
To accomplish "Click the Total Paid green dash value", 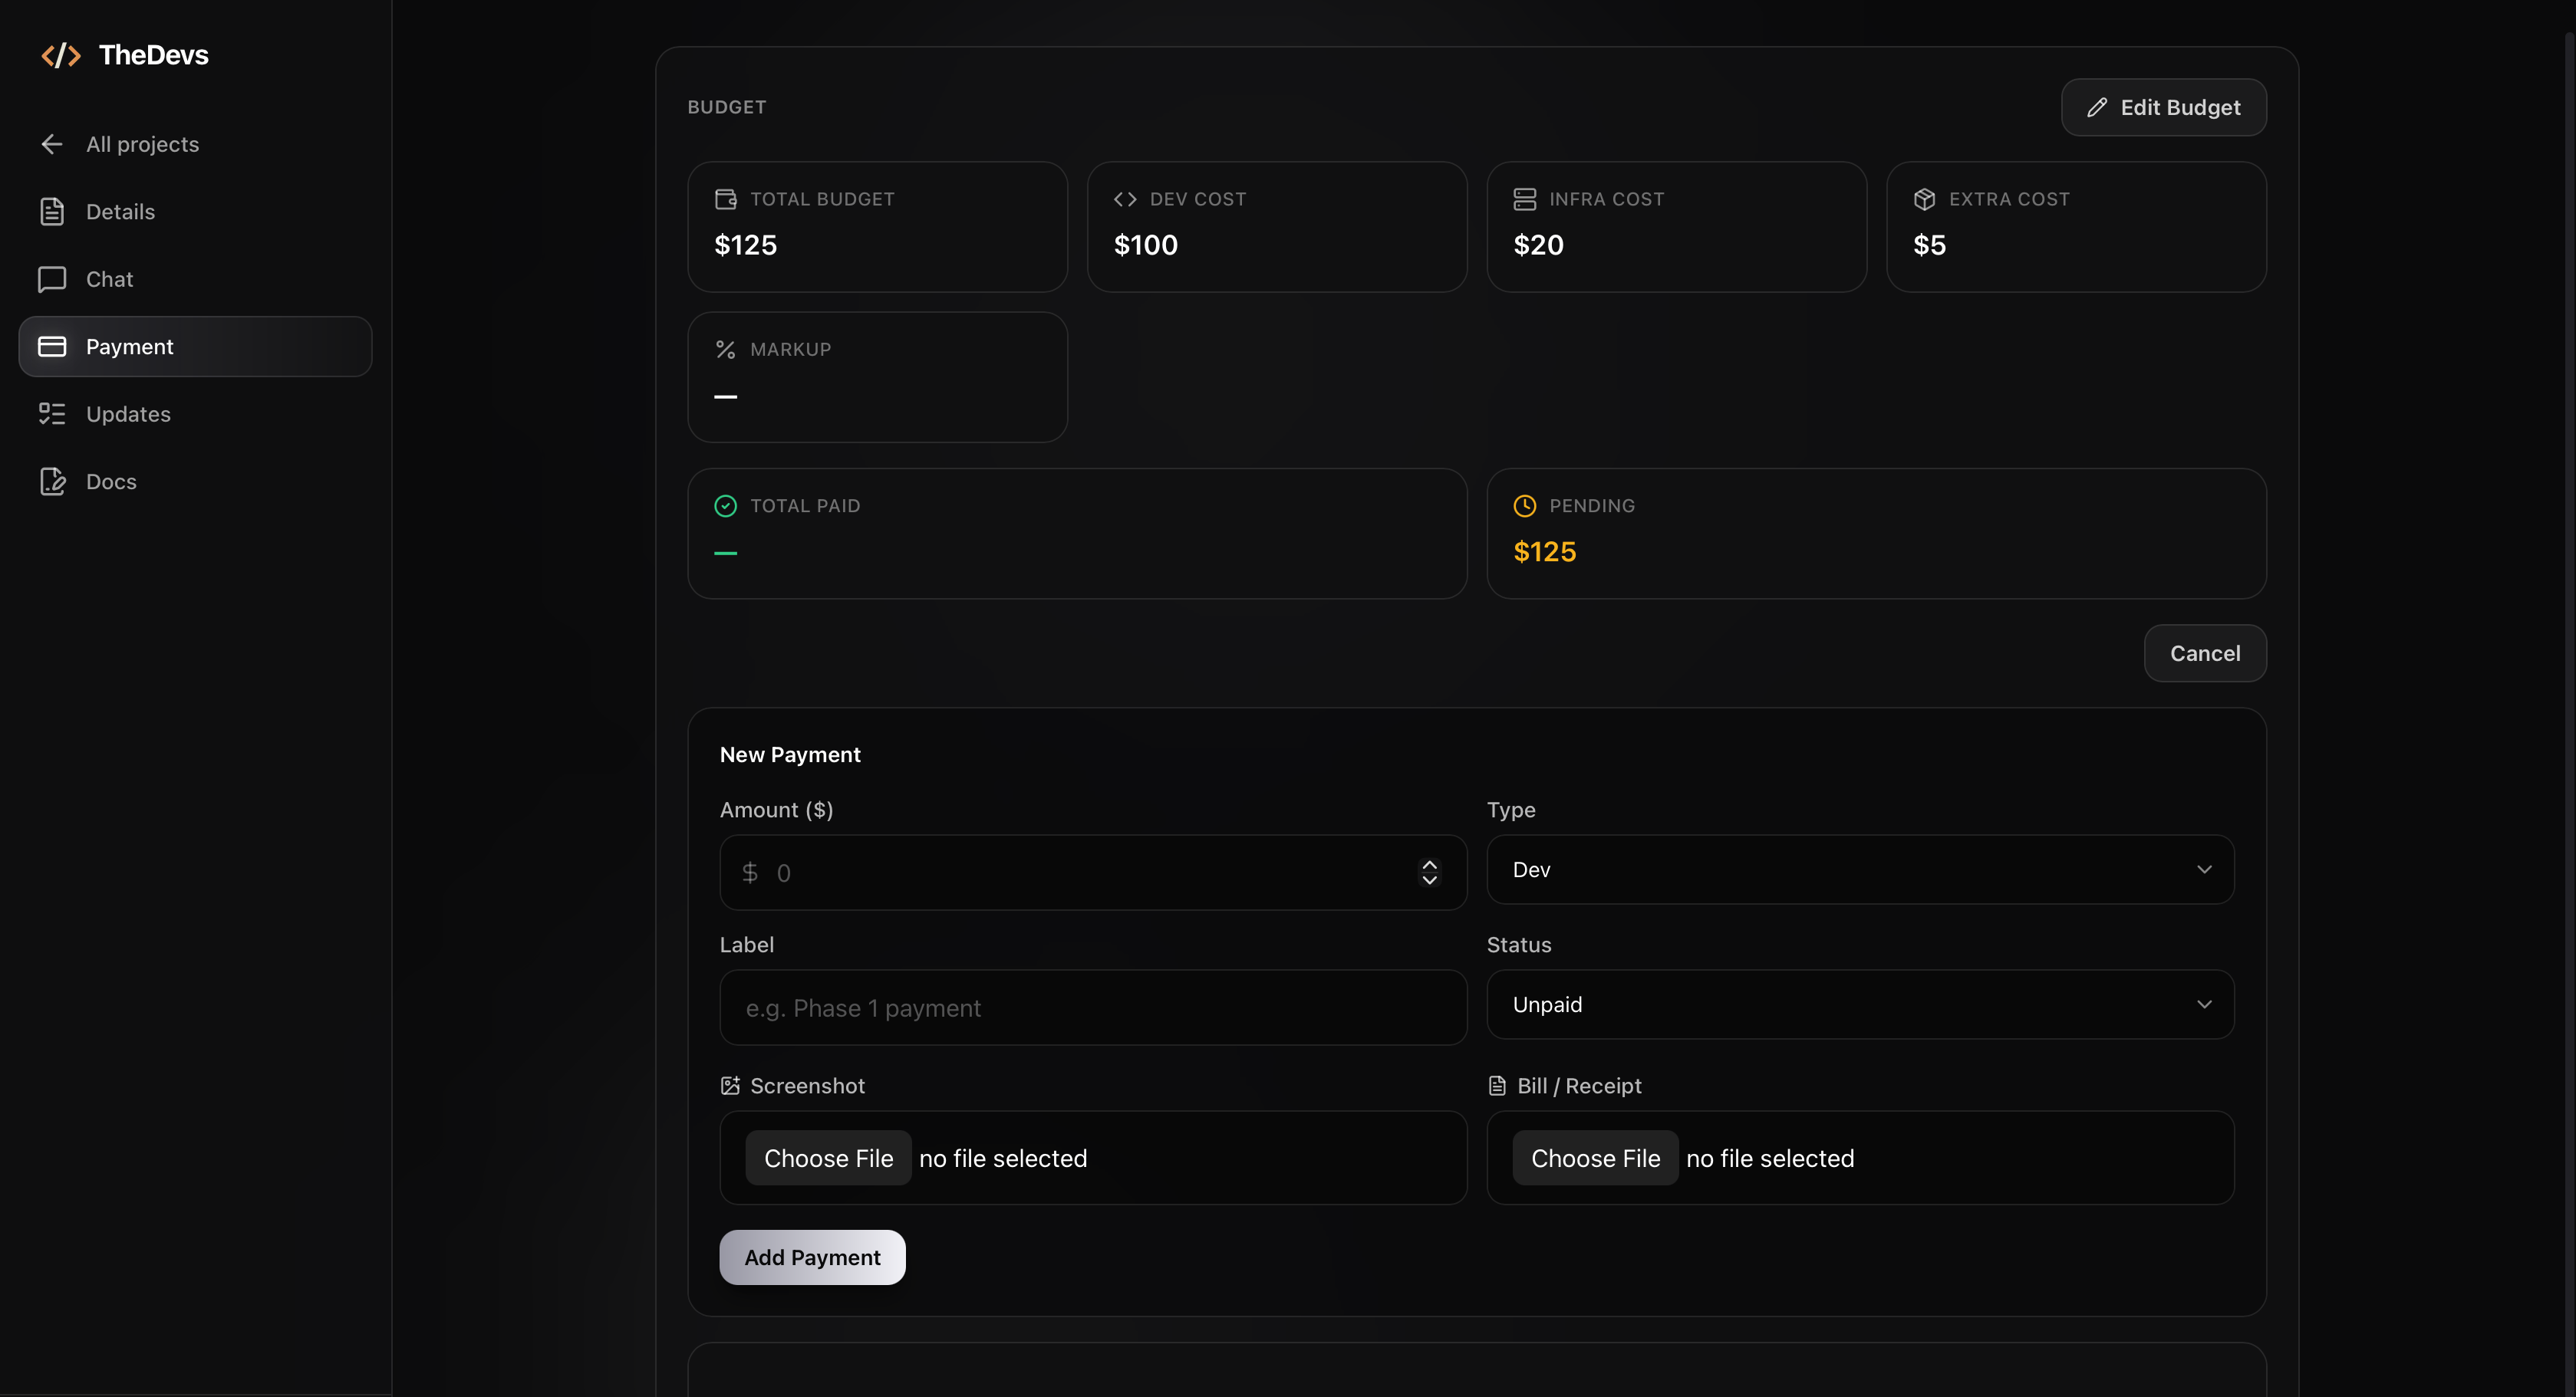I will point(726,553).
